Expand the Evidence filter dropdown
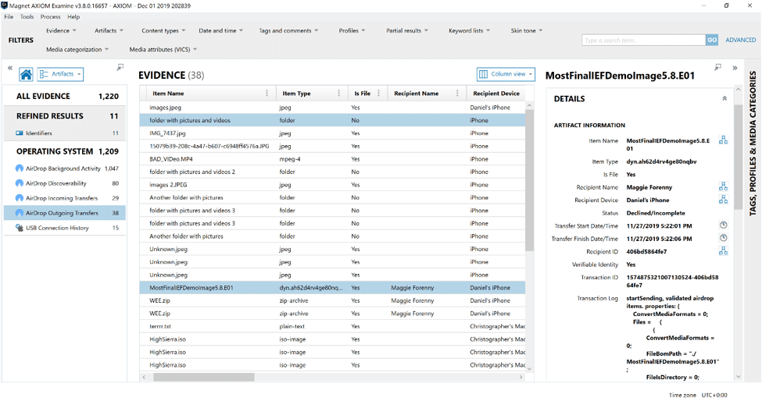 (x=61, y=31)
